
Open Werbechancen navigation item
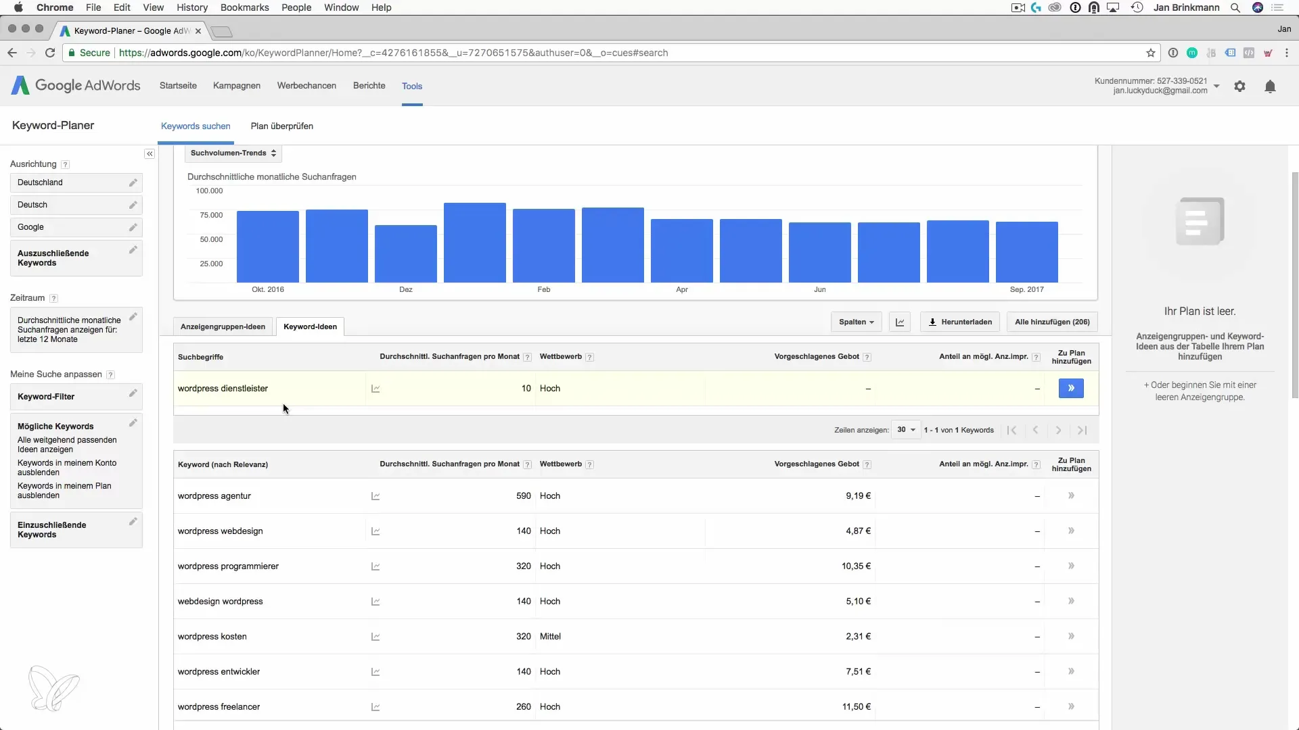point(306,86)
